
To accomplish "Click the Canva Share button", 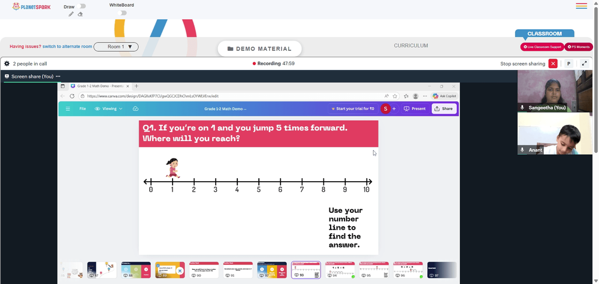I will click(x=444, y=109).
